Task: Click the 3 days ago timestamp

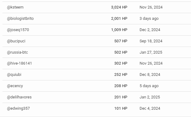Action: (x=149, y=19)
